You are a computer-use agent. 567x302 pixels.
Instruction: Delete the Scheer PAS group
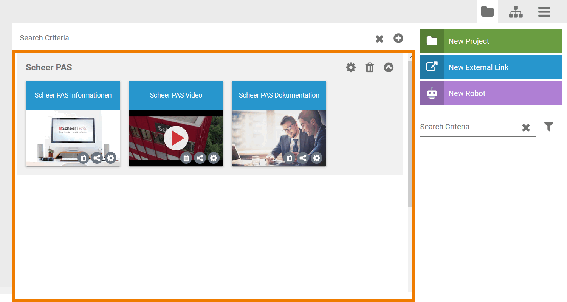370,68
